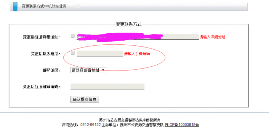Click the 变更联系方式 fieldset legend title
This screenshot has height=139, width=269.
point(129,24)
